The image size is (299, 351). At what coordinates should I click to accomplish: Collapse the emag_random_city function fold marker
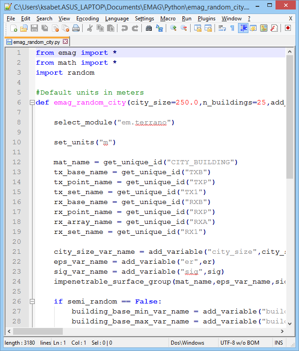click(32, 103)
